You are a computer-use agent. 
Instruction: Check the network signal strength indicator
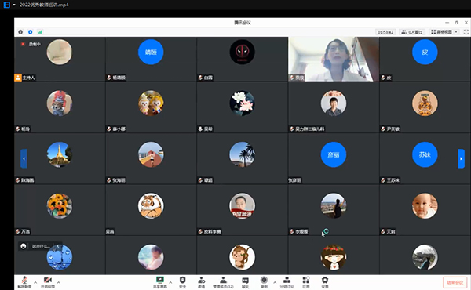(40, 32)
